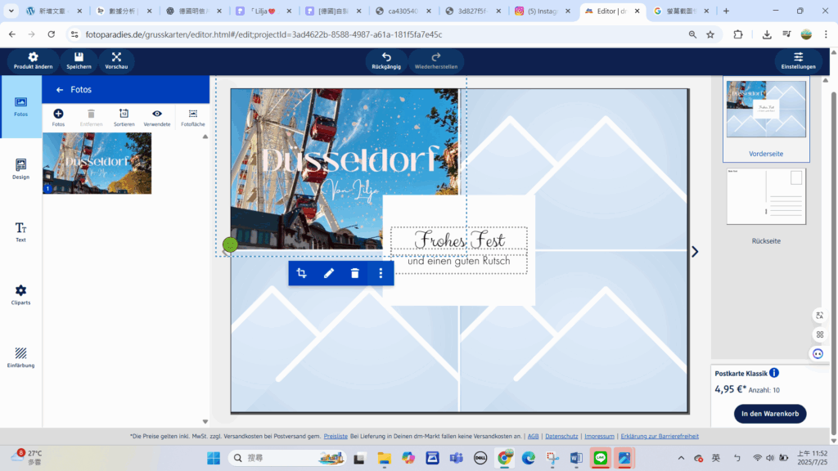Toggle the Verwendete eye filter
Image resolution: width=838 pixels, height=471 pixels.
tap(157, 117)
